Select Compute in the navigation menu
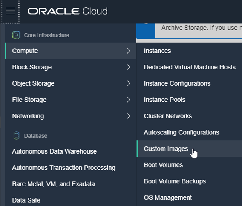242x206 pixels. 70,51
